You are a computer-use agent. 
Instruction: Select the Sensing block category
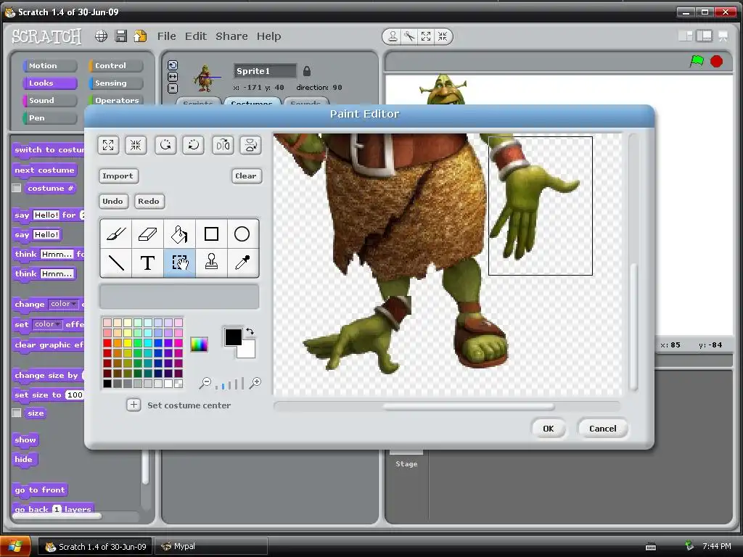115,83
